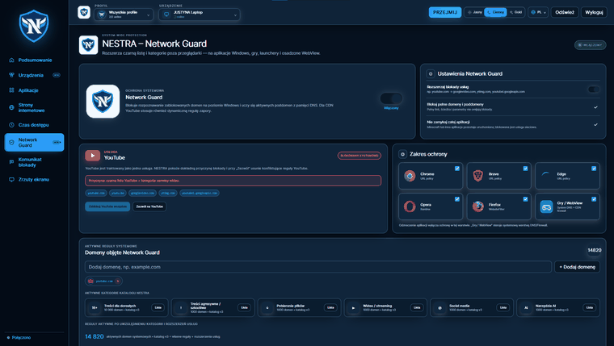
Task: Open Czas dostępu in the sidebar
Action: point(34,125)
